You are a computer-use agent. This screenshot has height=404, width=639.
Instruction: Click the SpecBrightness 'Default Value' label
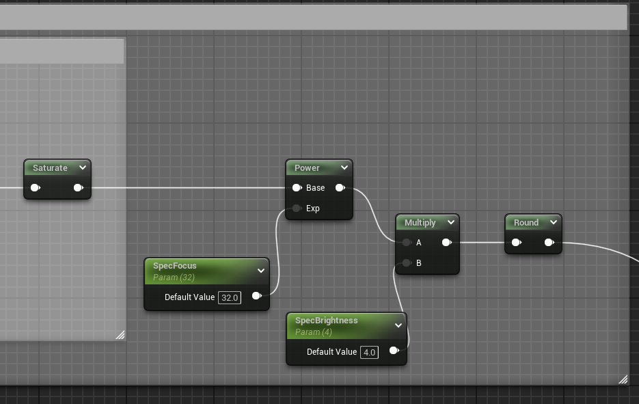coord(331,352)
